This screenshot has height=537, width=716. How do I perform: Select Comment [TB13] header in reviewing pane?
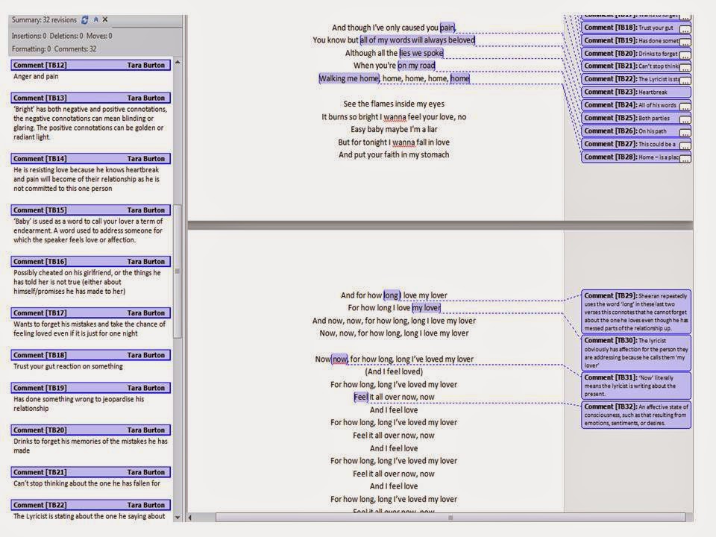90,98
